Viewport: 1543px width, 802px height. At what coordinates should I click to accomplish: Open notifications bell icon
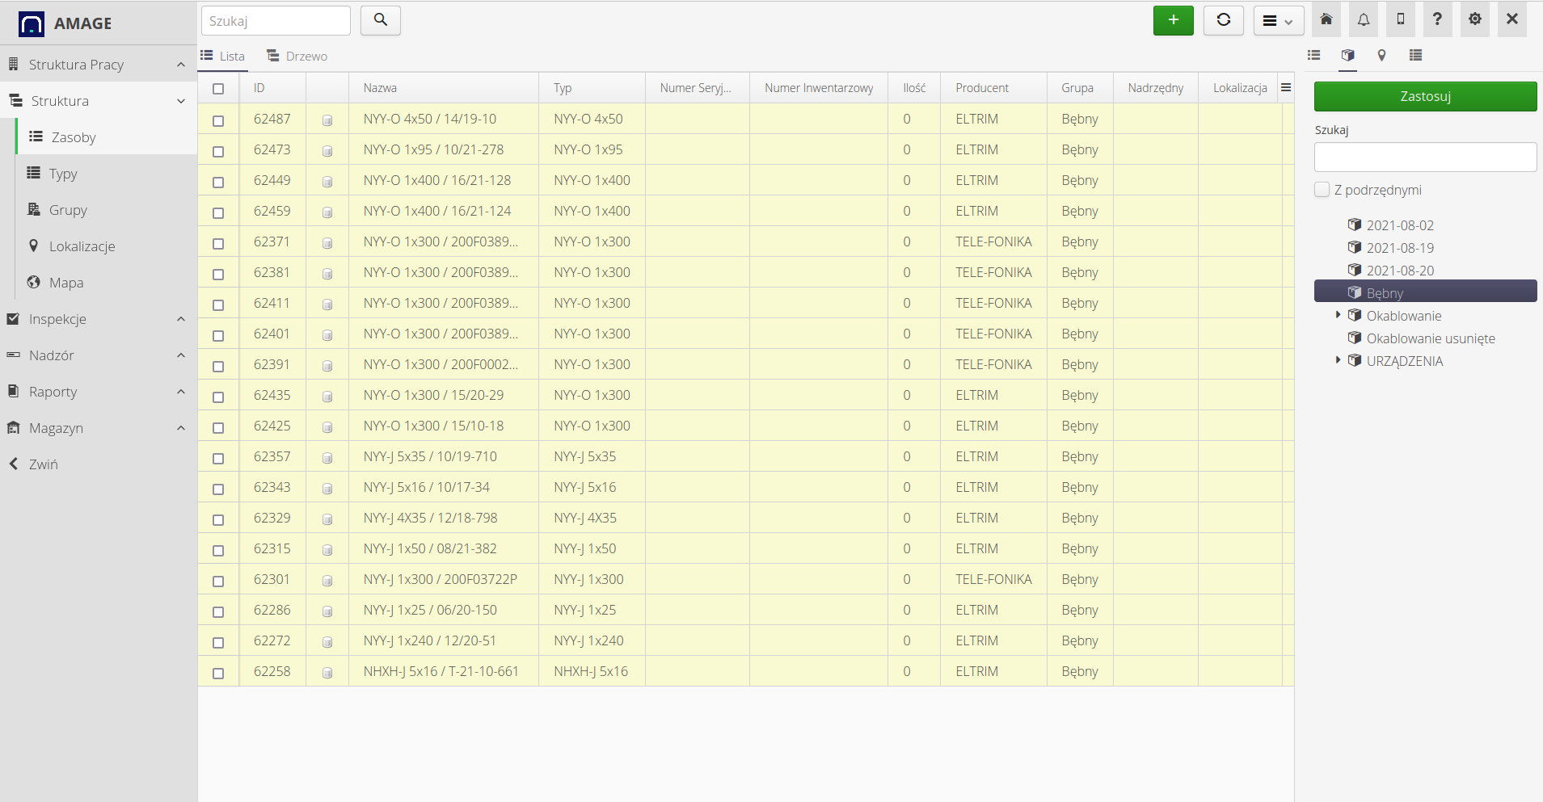[1364, 20]
